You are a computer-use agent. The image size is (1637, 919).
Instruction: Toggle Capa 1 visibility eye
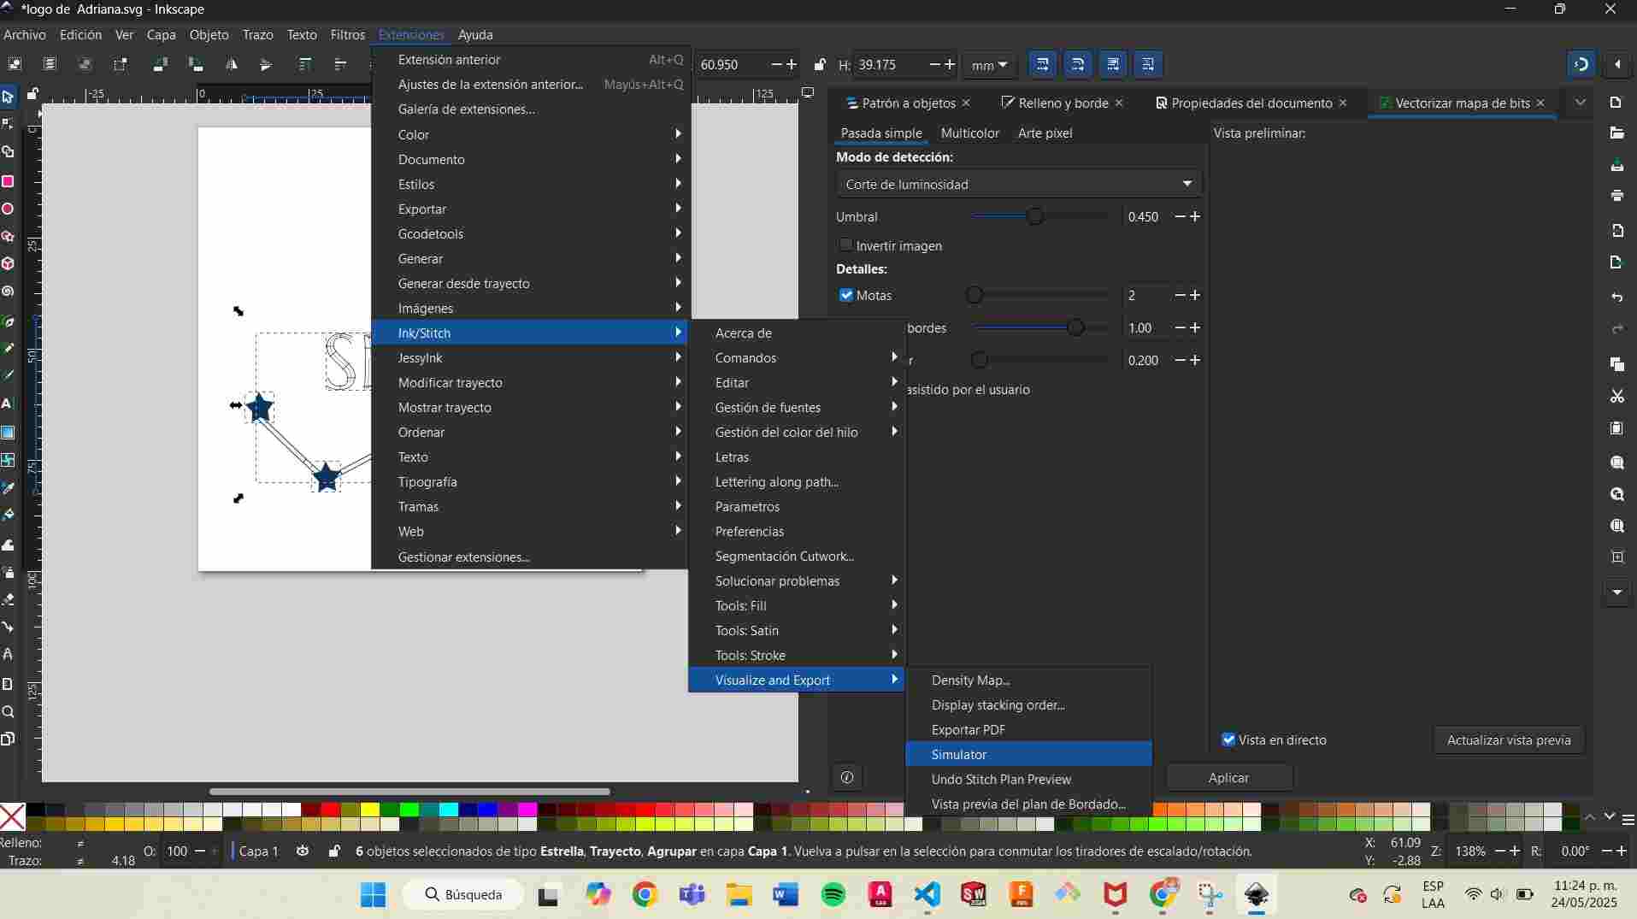[x=303, y=851]
